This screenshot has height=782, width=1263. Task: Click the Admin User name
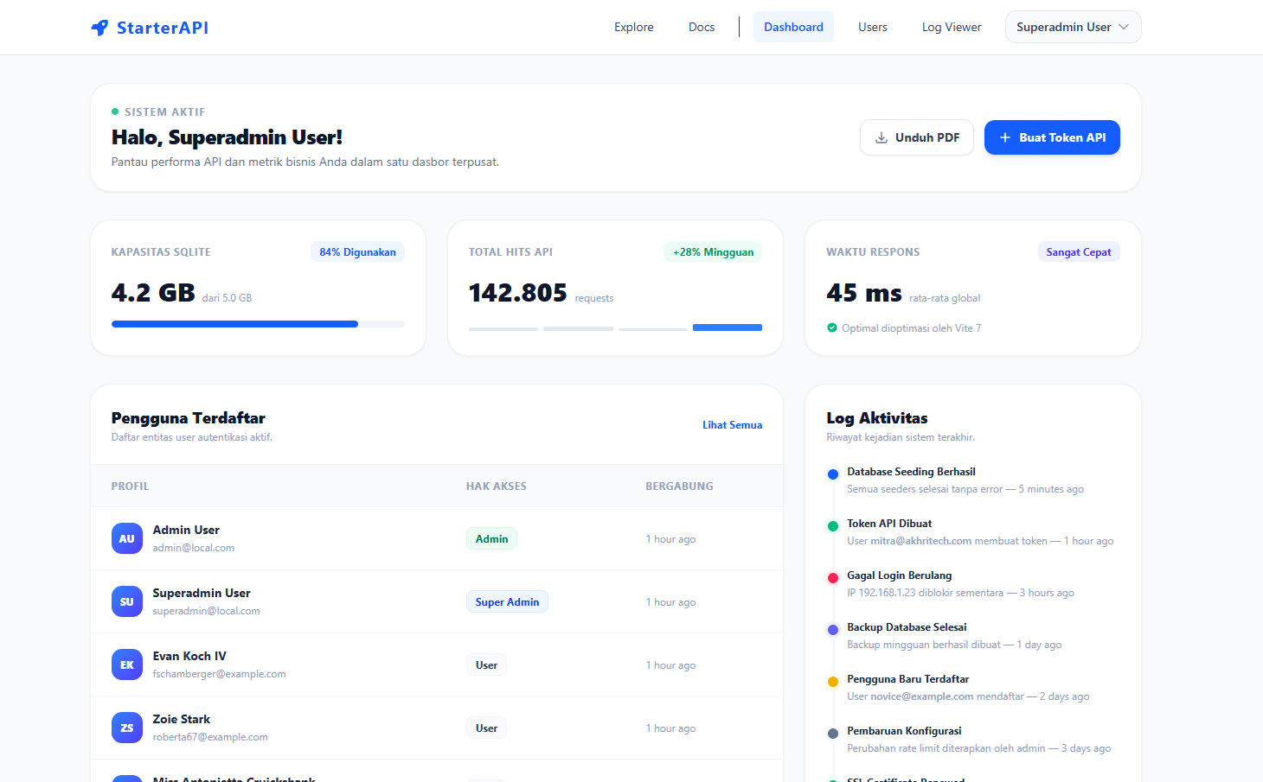click(186, 530)
